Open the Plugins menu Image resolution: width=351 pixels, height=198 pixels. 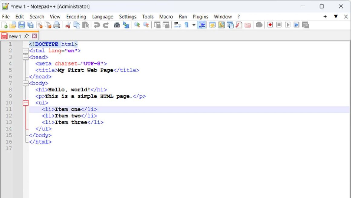tap(200, 17)
